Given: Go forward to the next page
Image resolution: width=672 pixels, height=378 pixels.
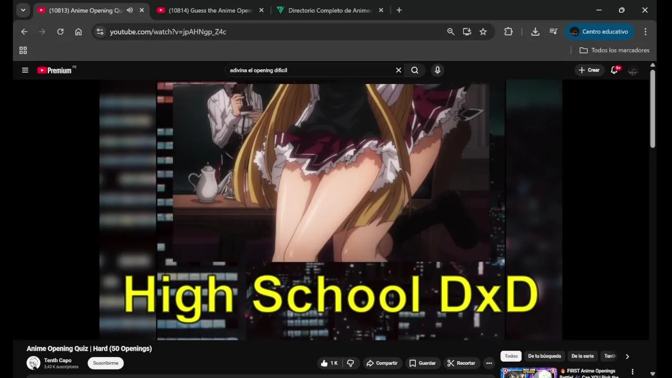Looking at the screenshot, I should [42, 31].
